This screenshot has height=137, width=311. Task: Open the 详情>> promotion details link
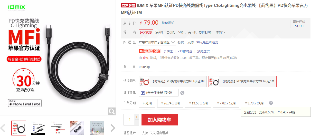point(220,32)
